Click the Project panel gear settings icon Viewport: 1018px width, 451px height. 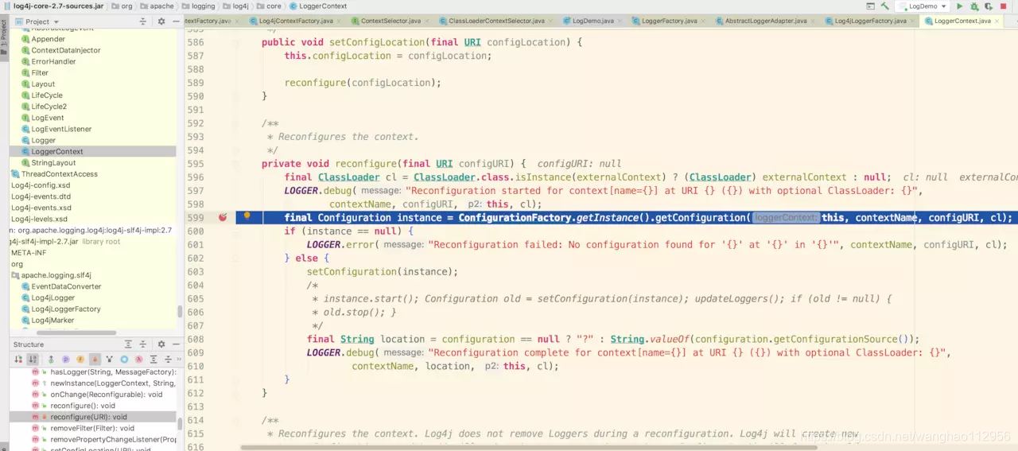(x=161, y=21)
